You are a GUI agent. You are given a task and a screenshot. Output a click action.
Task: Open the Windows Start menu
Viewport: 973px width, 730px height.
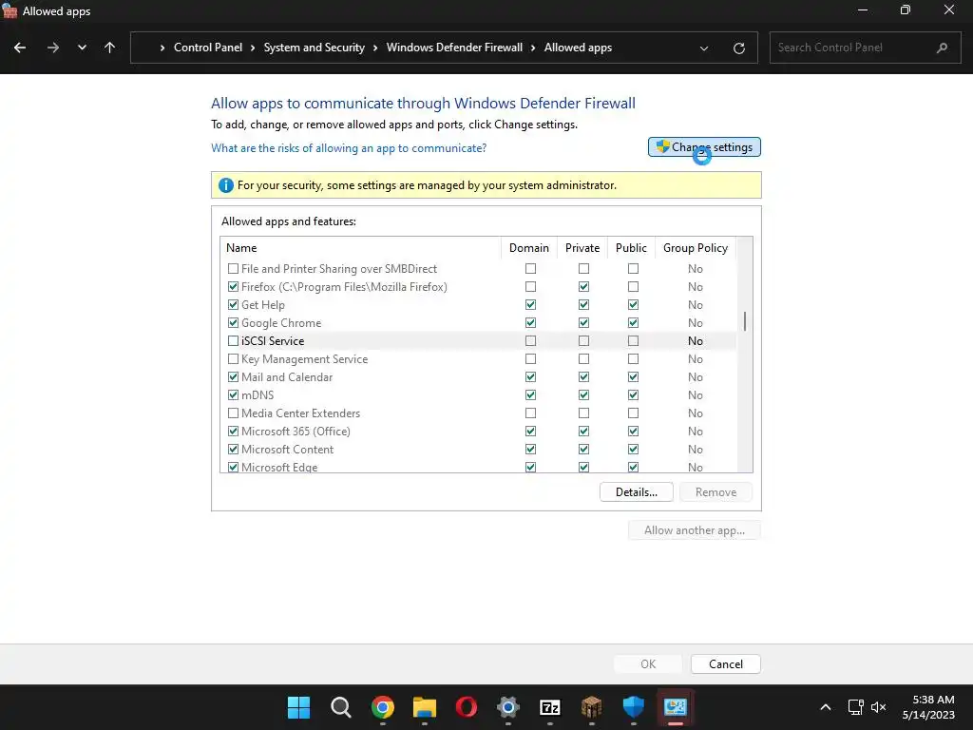[x=298, y=707]
